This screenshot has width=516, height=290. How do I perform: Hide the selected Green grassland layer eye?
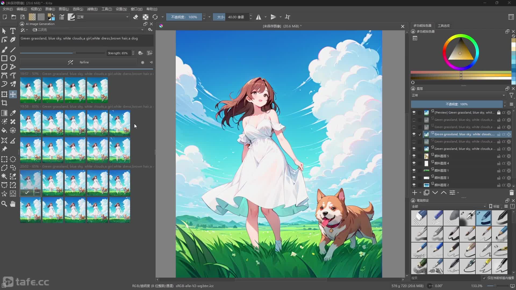click(x=414, y=134)
